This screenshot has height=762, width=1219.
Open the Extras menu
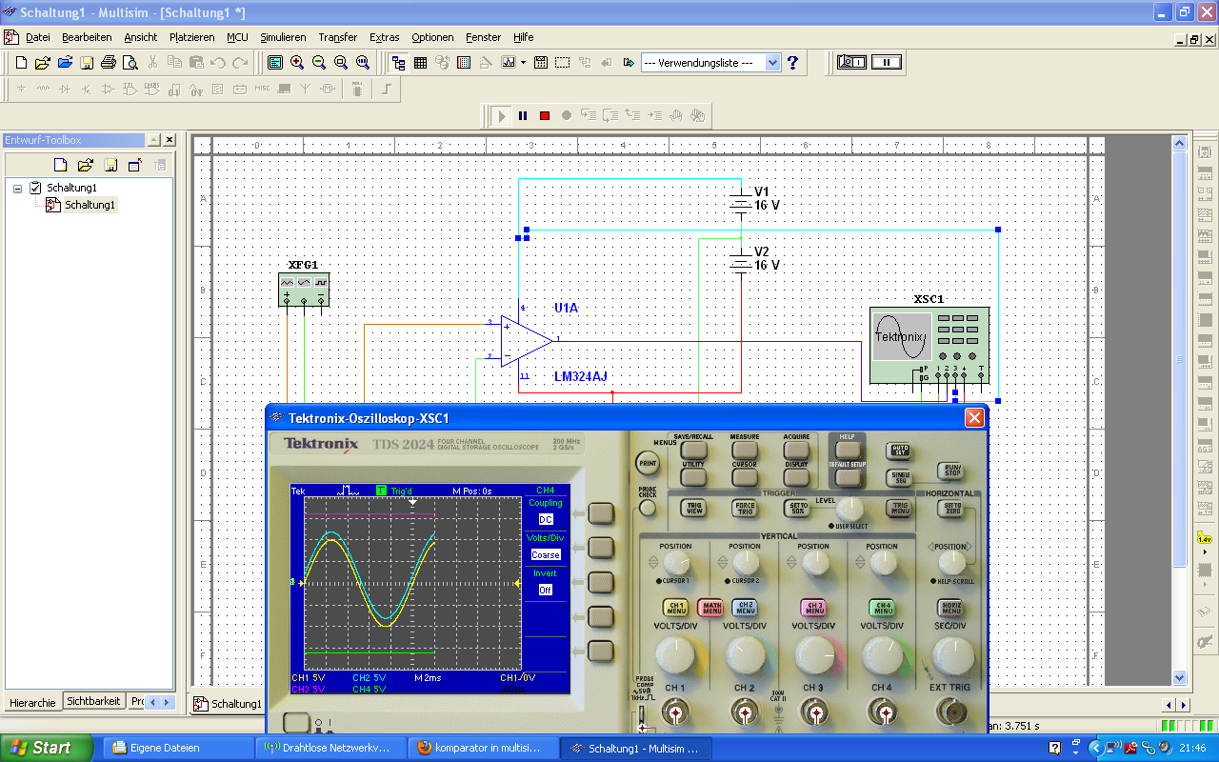pos(385,37)
